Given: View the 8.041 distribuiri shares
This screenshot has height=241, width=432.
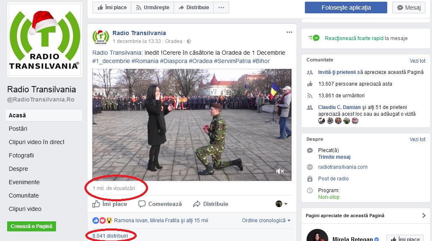Looking at the screenshot, I should pos(110,236).
